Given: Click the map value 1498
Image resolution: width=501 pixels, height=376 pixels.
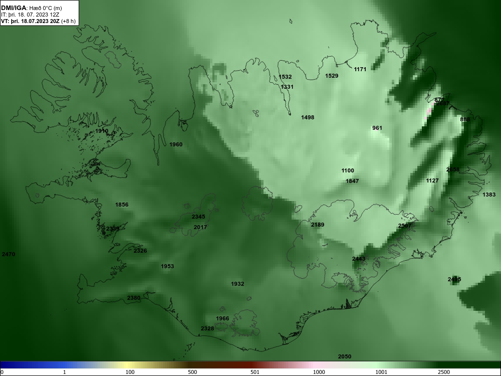Looking at the screenshot, I should (x=308, y=117).
